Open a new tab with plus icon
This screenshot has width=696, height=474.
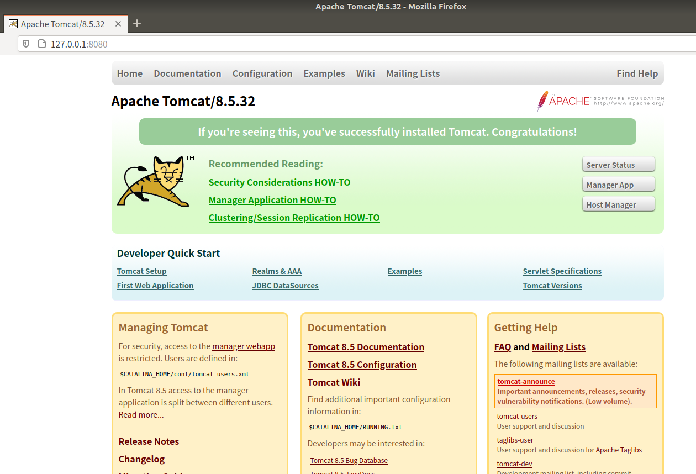click(x=138, y=23)
